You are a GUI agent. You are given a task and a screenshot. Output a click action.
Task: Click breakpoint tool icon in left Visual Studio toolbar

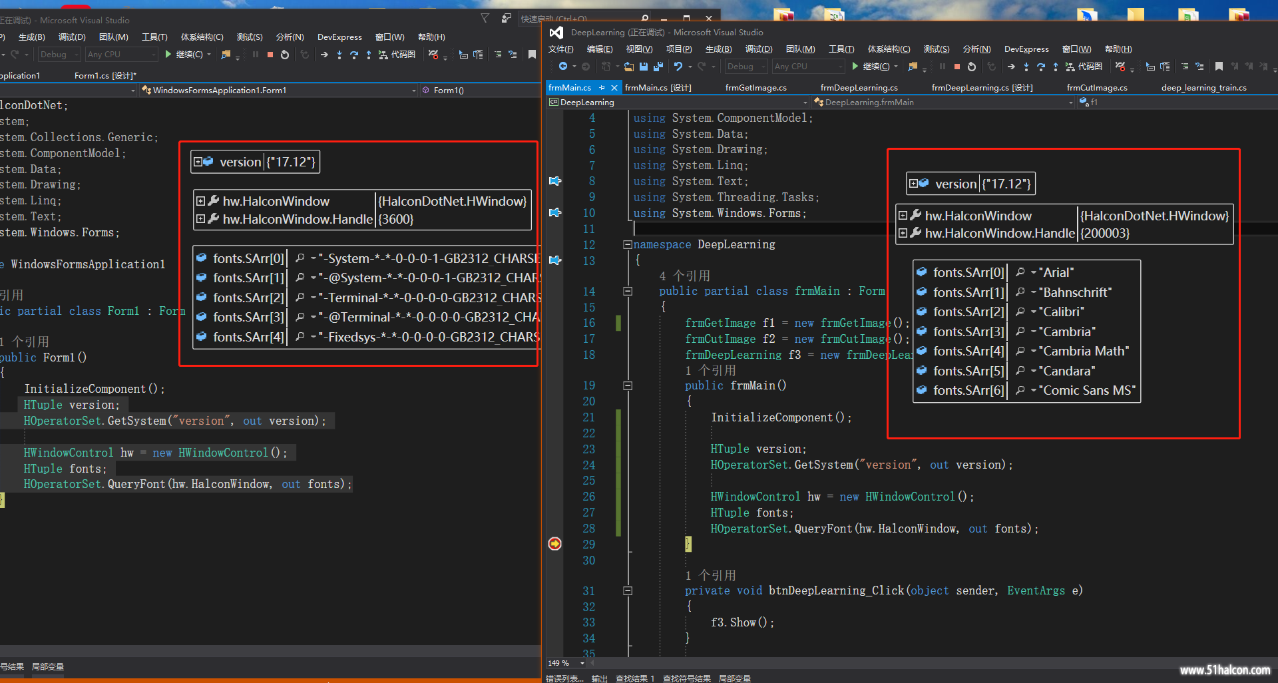point(433,55)
